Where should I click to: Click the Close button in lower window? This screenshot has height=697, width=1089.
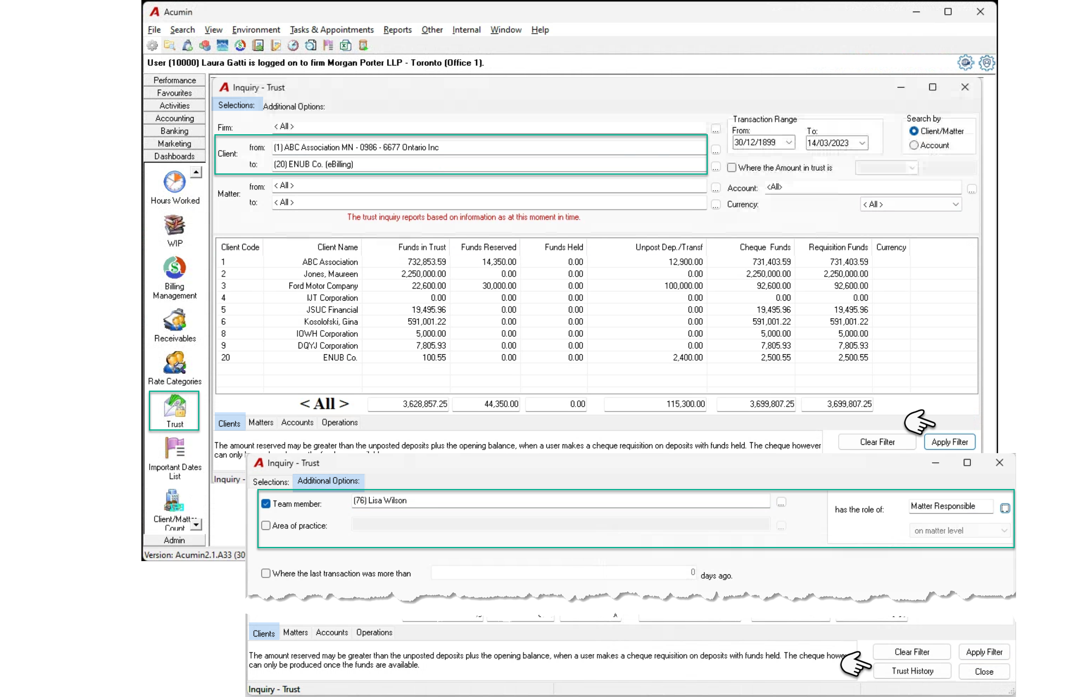click(x=983, y=672)
